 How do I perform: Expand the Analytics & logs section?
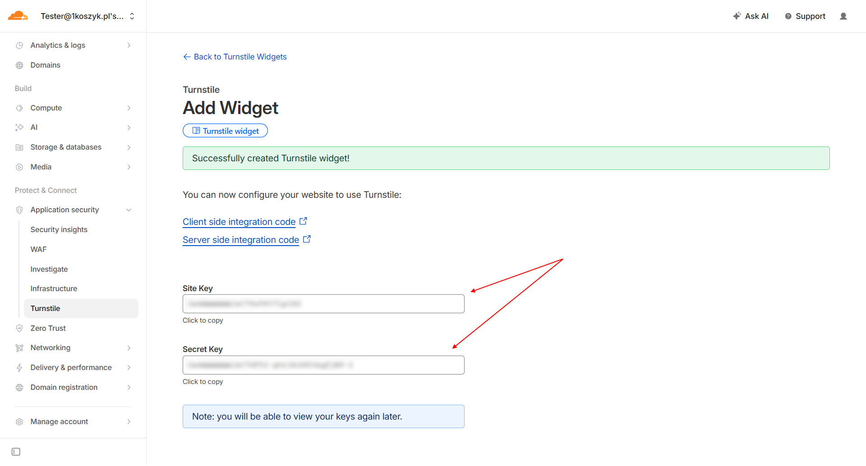point(129,46)
